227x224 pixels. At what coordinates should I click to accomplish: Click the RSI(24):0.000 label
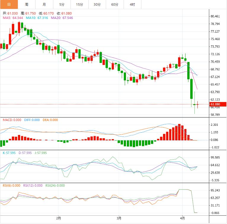[x=55, y=185]
